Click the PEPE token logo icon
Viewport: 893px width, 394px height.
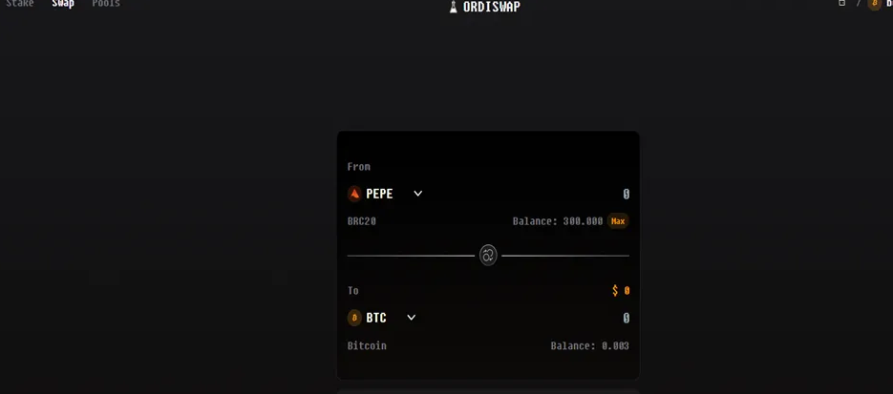click(354, 194)
